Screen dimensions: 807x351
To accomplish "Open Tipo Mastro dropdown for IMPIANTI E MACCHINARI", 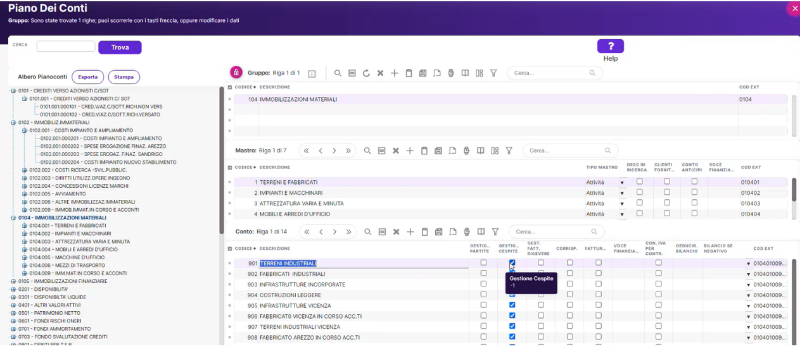I will 622,193.
